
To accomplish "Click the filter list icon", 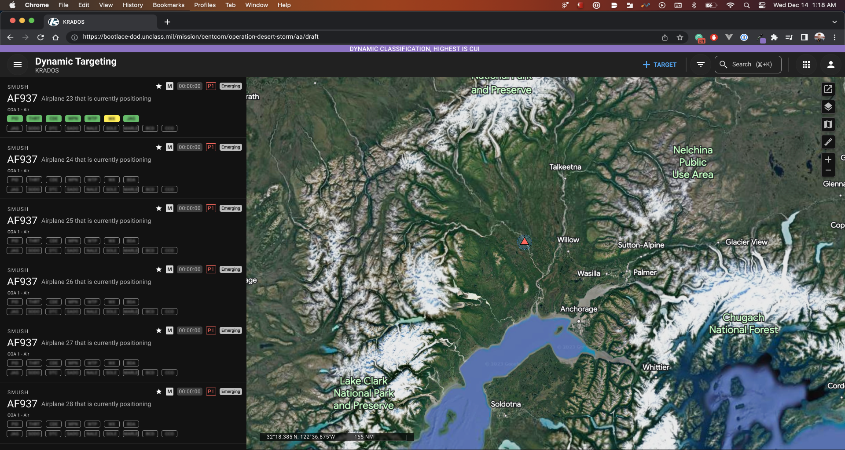I will pos(701,65).
